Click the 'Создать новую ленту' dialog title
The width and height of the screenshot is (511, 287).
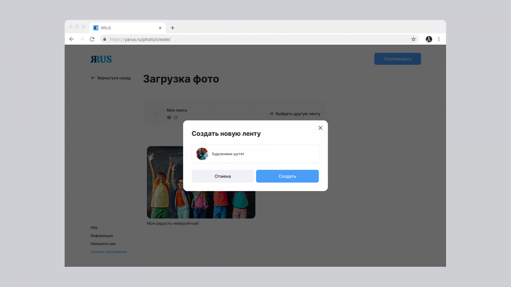click(226, 134)
